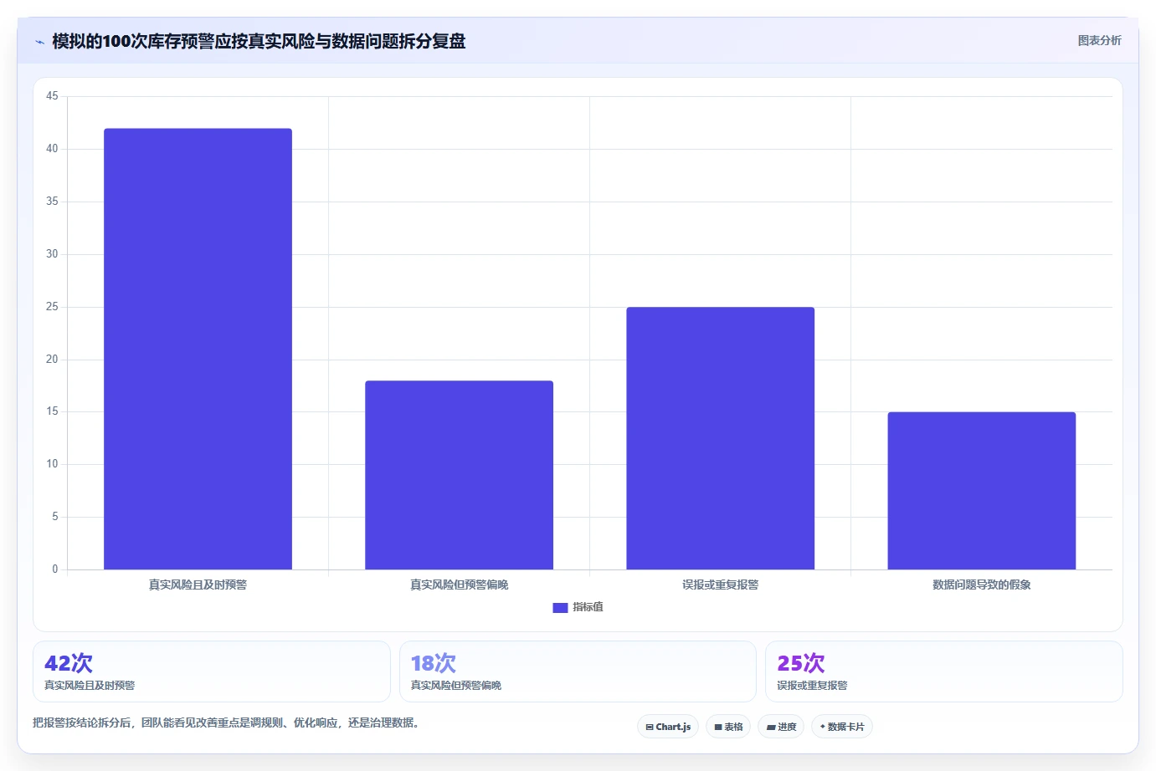Image resolution: width=1156 pixels, height=771 pixels.
Task: Toggle the 指标值 legend item
Action: [578, 607]
